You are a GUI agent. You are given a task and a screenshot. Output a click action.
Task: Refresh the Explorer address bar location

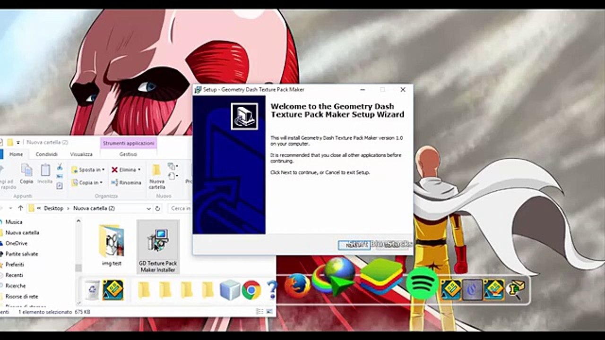[x=158, y=208]
